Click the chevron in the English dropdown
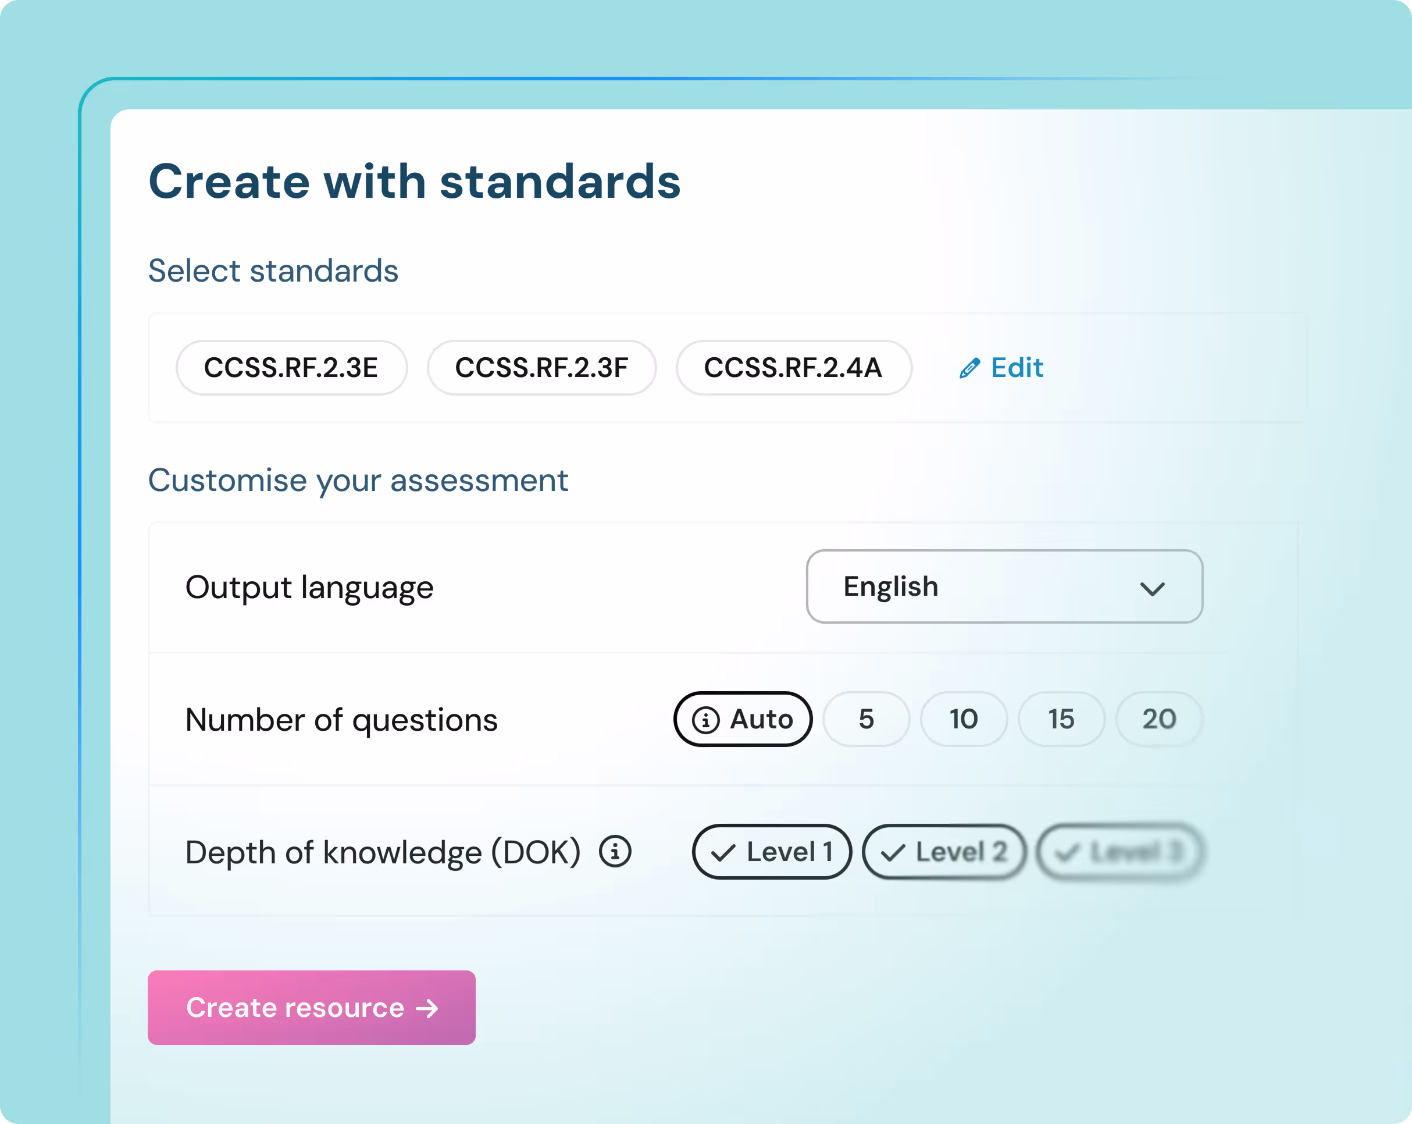This screenshot has width=1412, height=1124. (1151, 588)
